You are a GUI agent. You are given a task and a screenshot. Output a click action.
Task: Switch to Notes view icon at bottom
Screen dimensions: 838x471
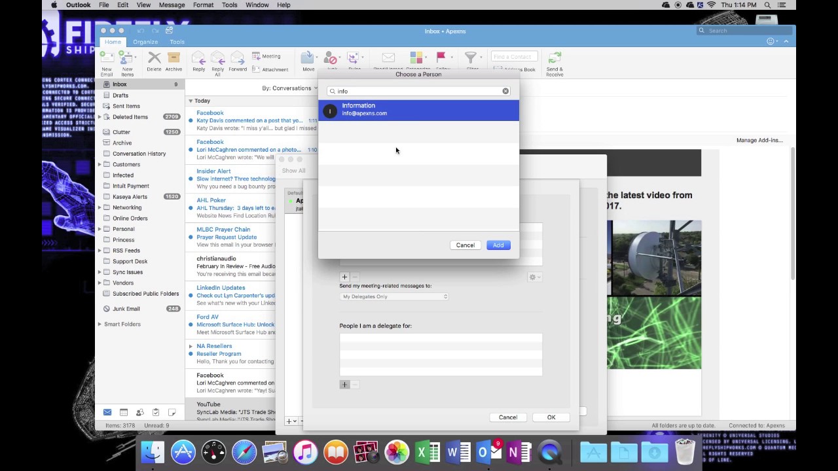(172, 412)
